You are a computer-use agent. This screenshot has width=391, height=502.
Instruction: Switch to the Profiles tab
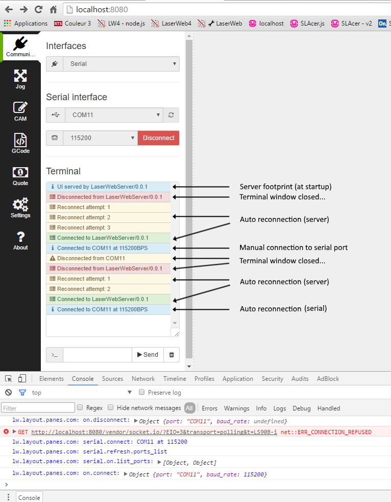[x=204, y=379]
